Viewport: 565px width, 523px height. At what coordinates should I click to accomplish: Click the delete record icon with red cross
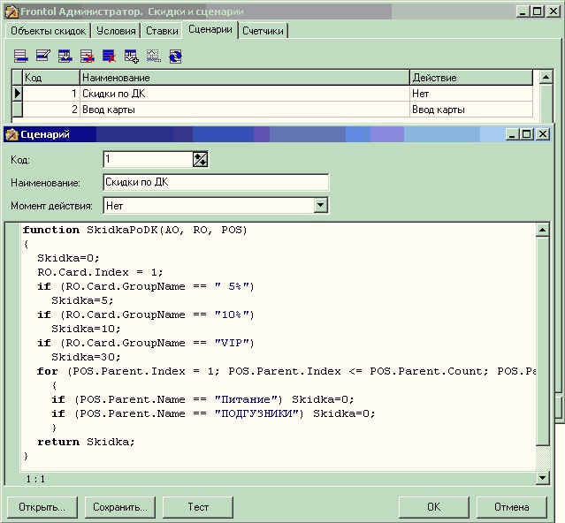[x=88, y=57]
